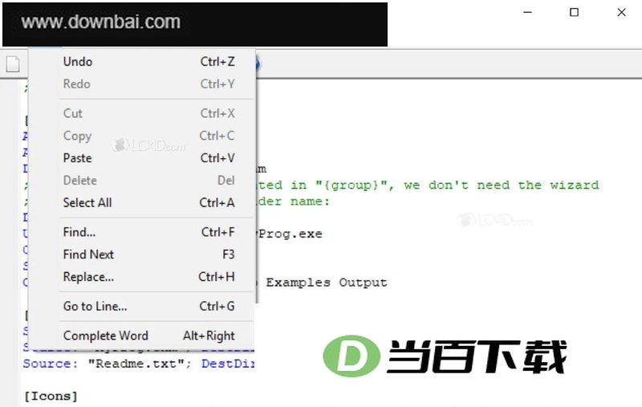The height and width of the screenshot is (407, 642).
Task: Click the New file toolbar icon
Action: coord(13,64)
